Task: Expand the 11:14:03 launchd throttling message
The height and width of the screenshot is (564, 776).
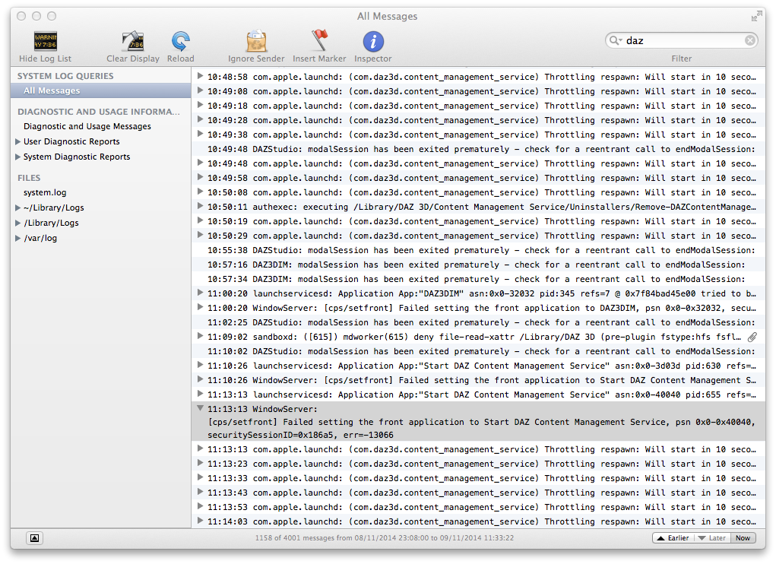Action: [x=200, y=521]
